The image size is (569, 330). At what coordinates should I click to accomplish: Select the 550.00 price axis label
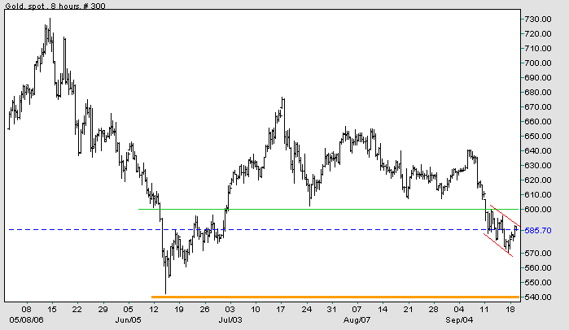pyautogui.click(x=538, y=283)
